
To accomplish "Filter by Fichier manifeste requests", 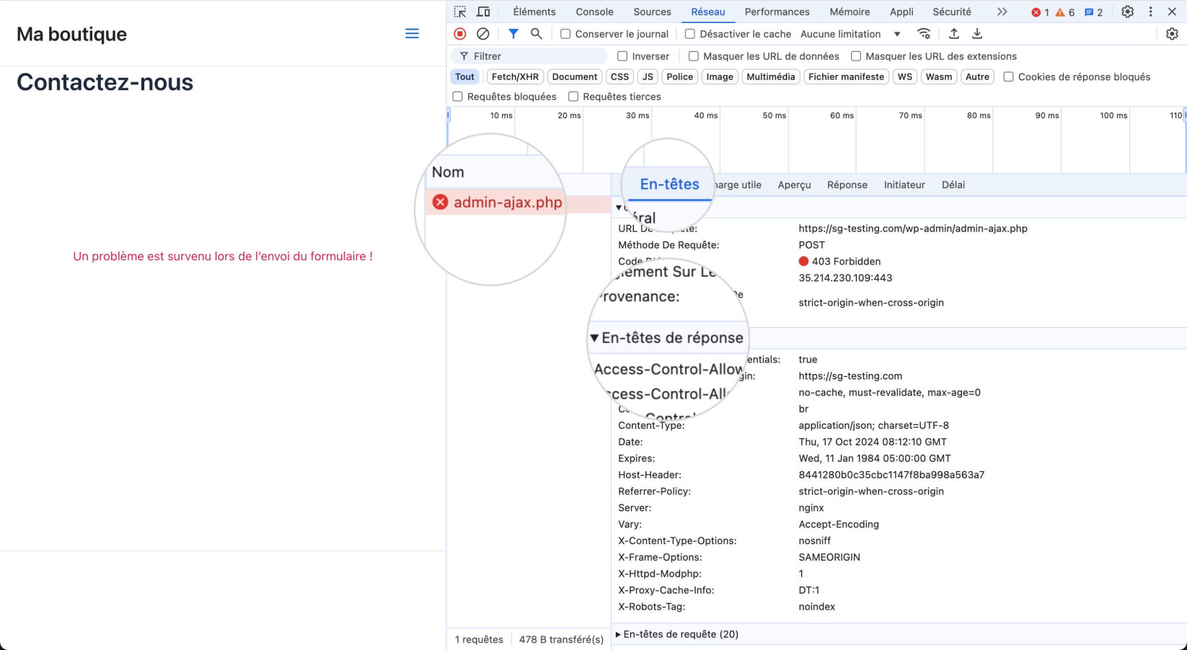I will [x=846, y=76].
